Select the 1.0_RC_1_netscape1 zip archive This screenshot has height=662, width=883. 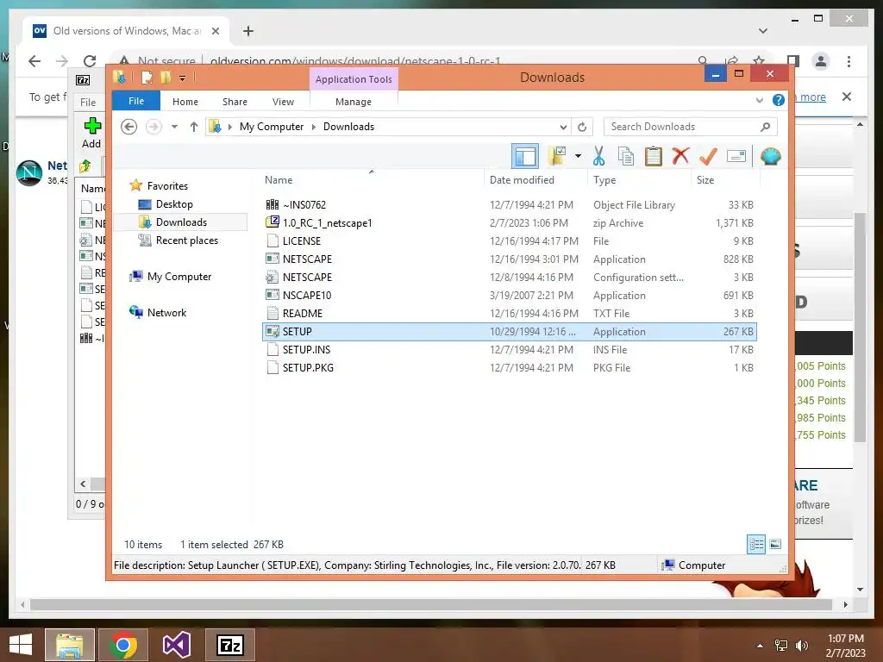coord(510,223)
